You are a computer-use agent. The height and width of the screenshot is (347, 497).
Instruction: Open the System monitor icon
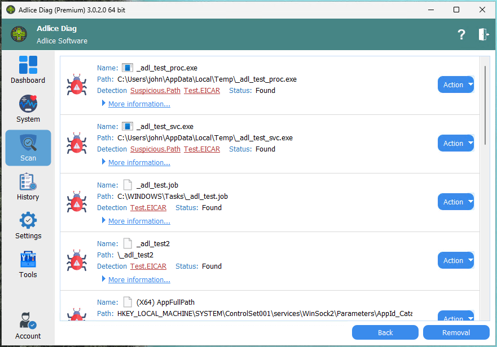click(28, 104)
